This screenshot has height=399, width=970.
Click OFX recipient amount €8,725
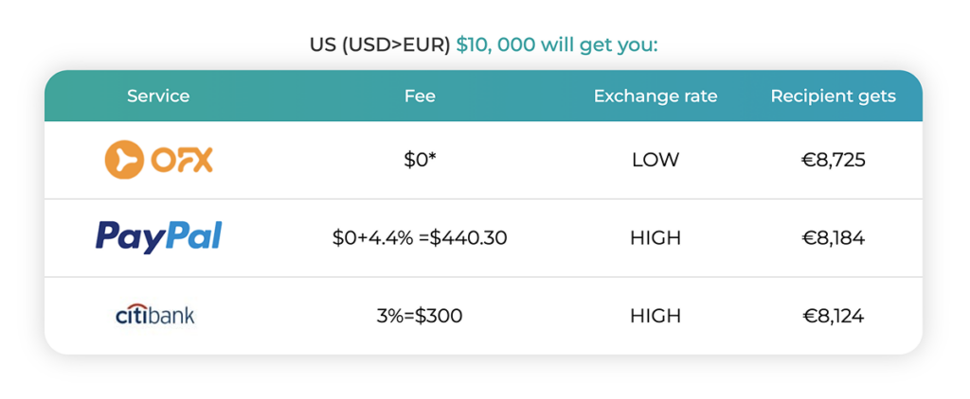pos(833,160)
